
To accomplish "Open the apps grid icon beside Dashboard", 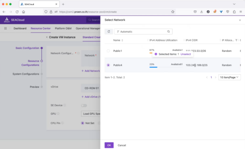I will (x=5, y=28).
